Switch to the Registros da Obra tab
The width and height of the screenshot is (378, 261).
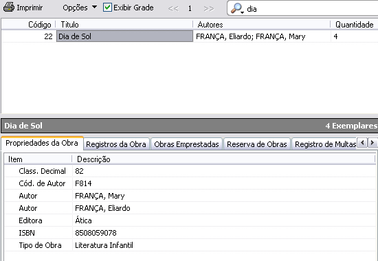pos(116,144)
